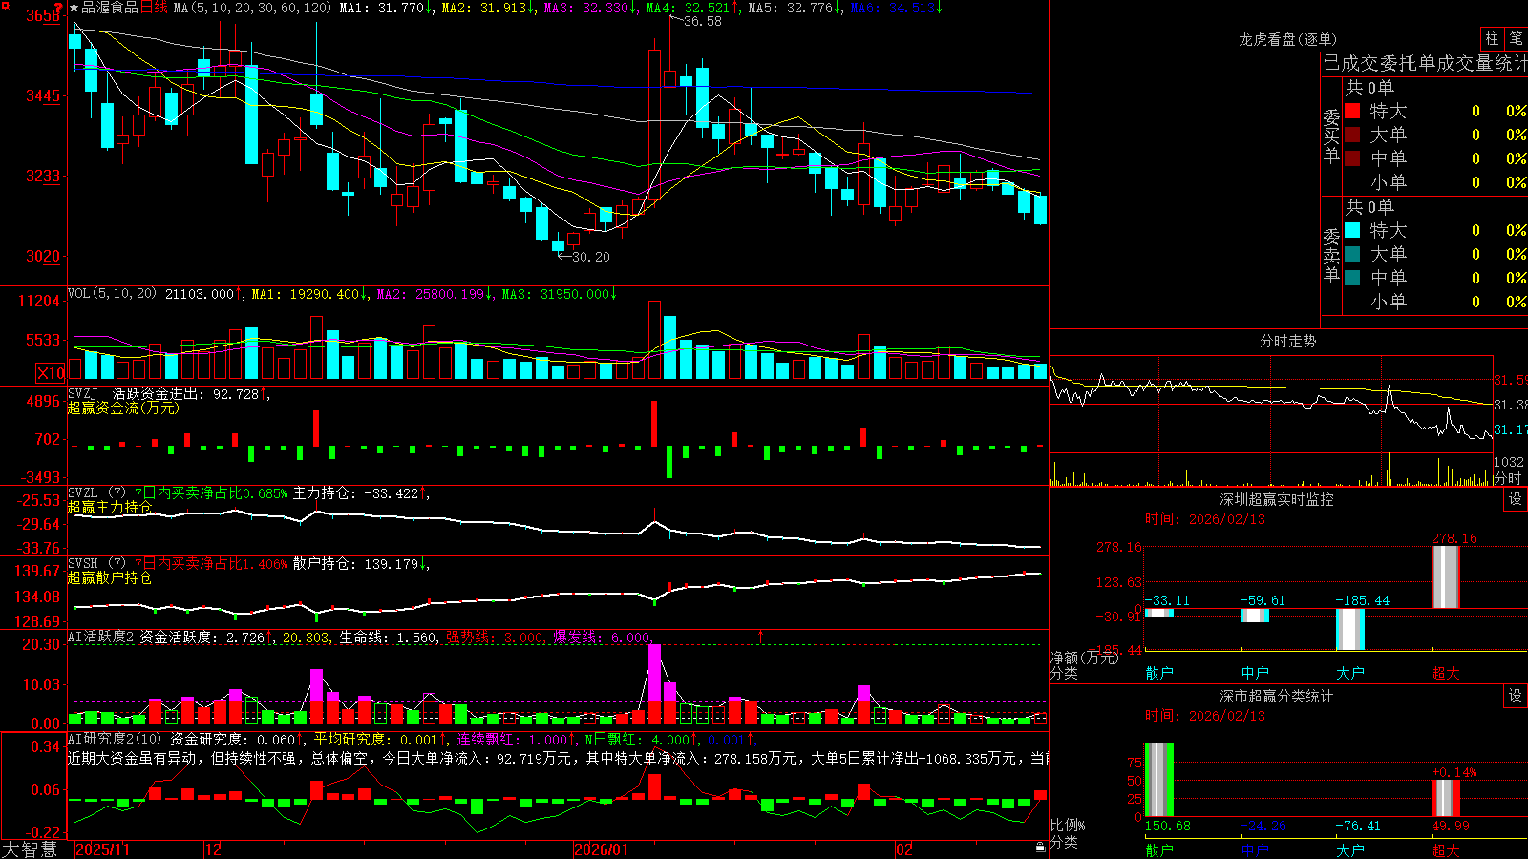Select 散户 category in 深市超赢分类统计
Viewport: 1528px width, 859px height.
point(1159,850)
